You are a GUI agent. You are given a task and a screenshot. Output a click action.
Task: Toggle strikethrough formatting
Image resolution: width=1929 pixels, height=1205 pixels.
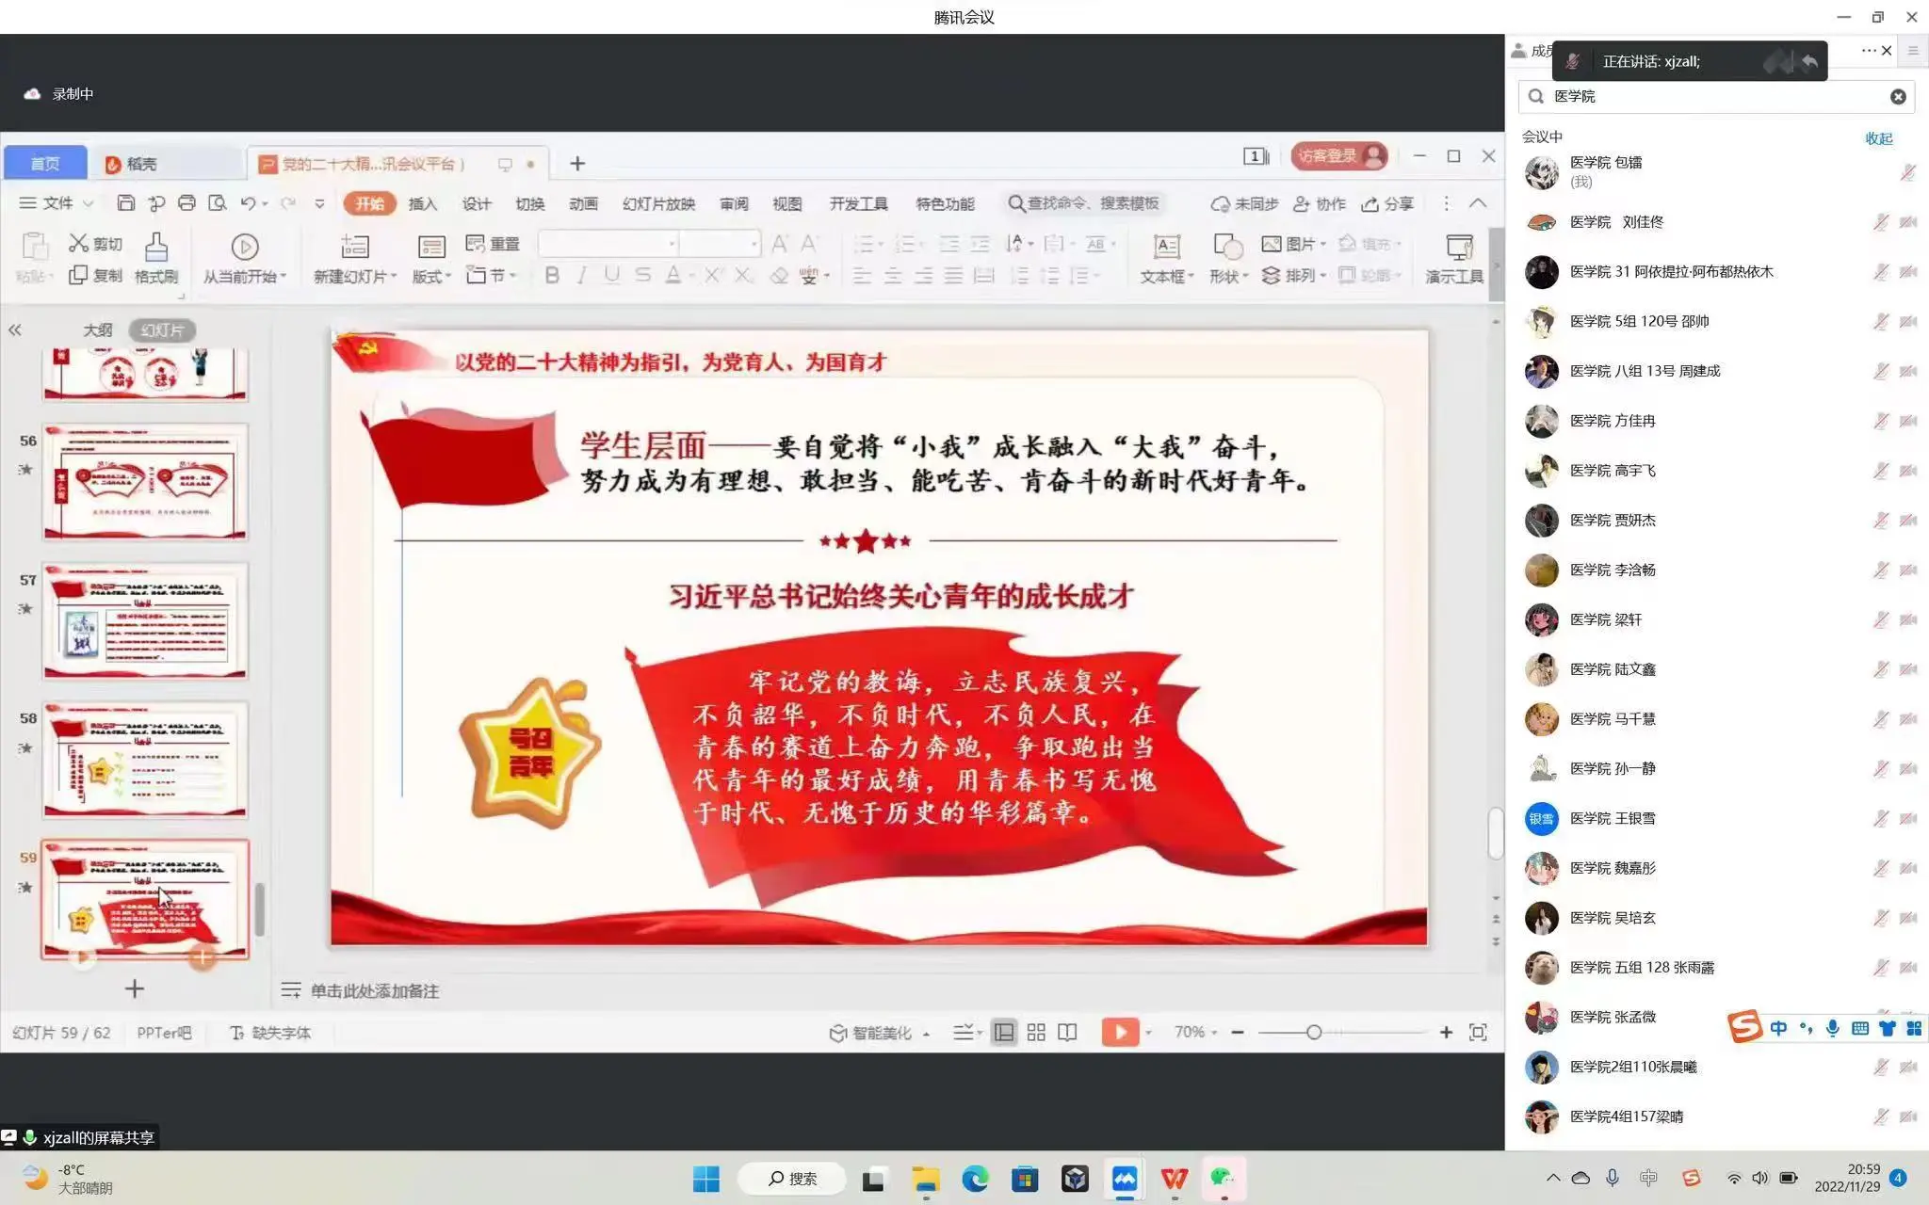(x=642, y=275)
